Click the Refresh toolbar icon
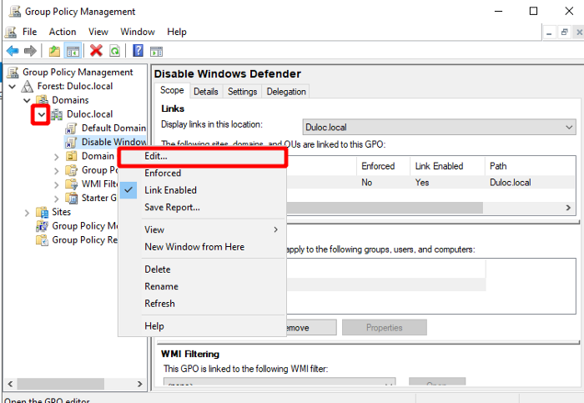This screenshot has width=584, height=403. tap(115, 51)
